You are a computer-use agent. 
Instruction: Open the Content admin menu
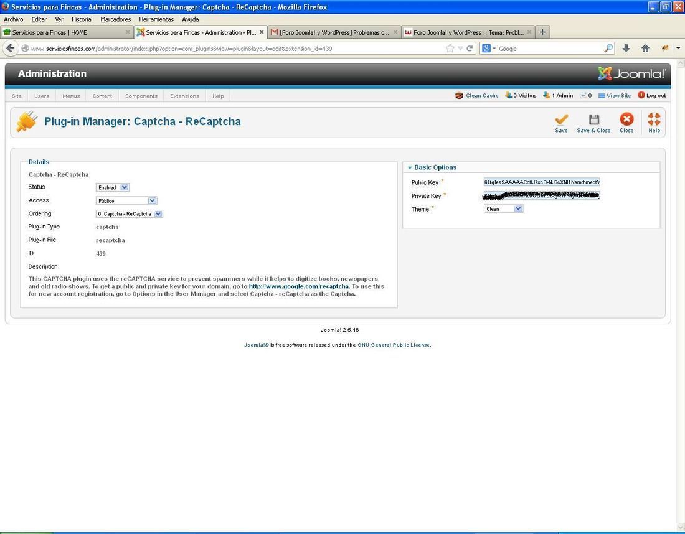102,96
